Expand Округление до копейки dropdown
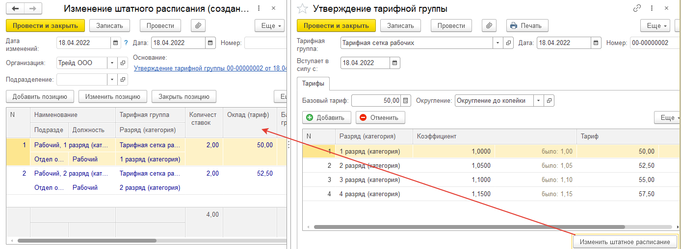681x249 pixels. [x=539, y=100]
